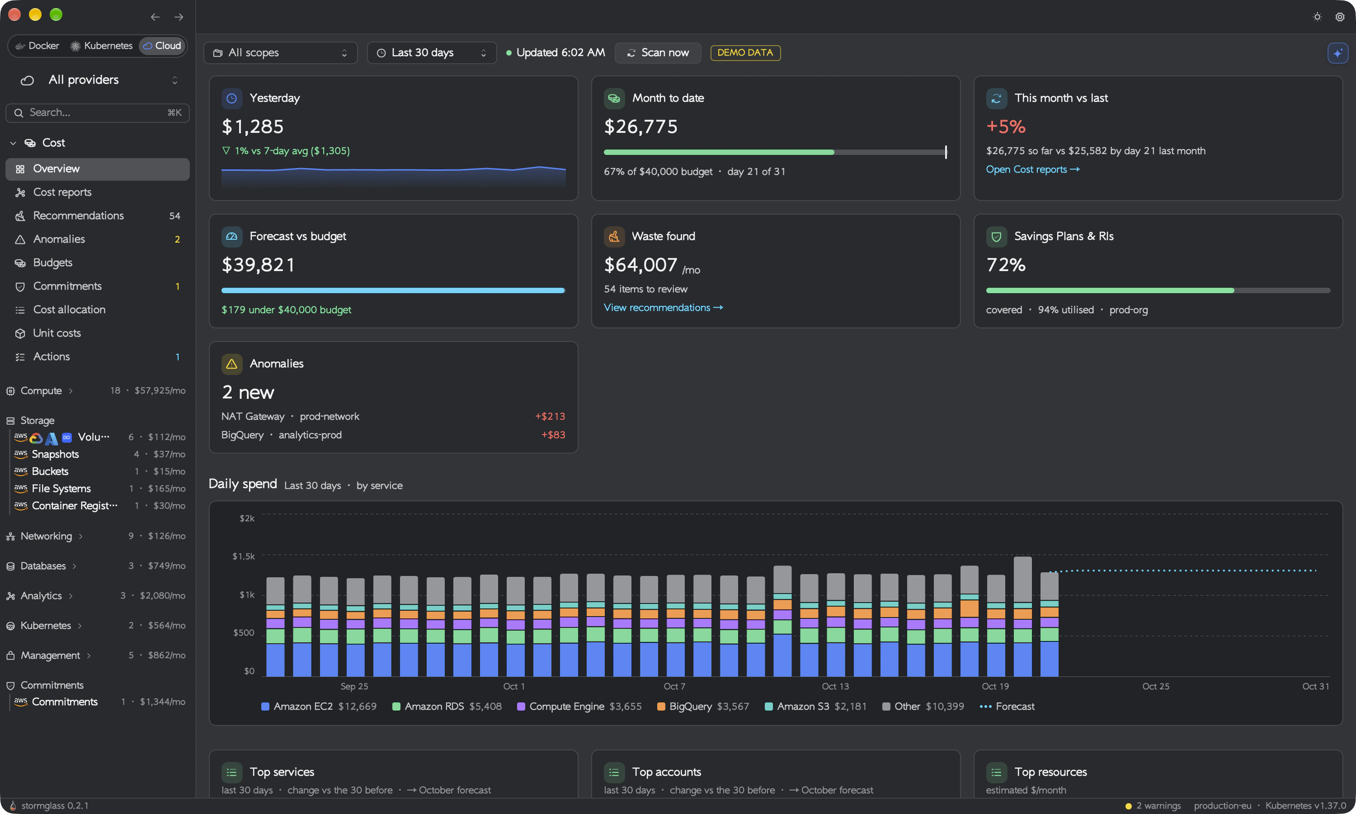1356x814 pixels.
Task: Click the Amazon EC2 legend swatch
Action: pos(265,706)
